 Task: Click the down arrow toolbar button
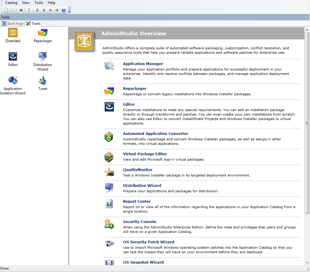(37, 10)
